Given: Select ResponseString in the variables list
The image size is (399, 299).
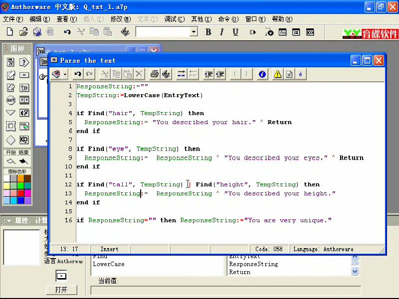Looking at the screenshot, I should click(253, 264).
